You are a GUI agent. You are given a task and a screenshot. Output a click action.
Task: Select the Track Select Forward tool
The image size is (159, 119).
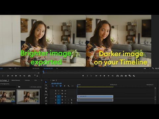46,85
